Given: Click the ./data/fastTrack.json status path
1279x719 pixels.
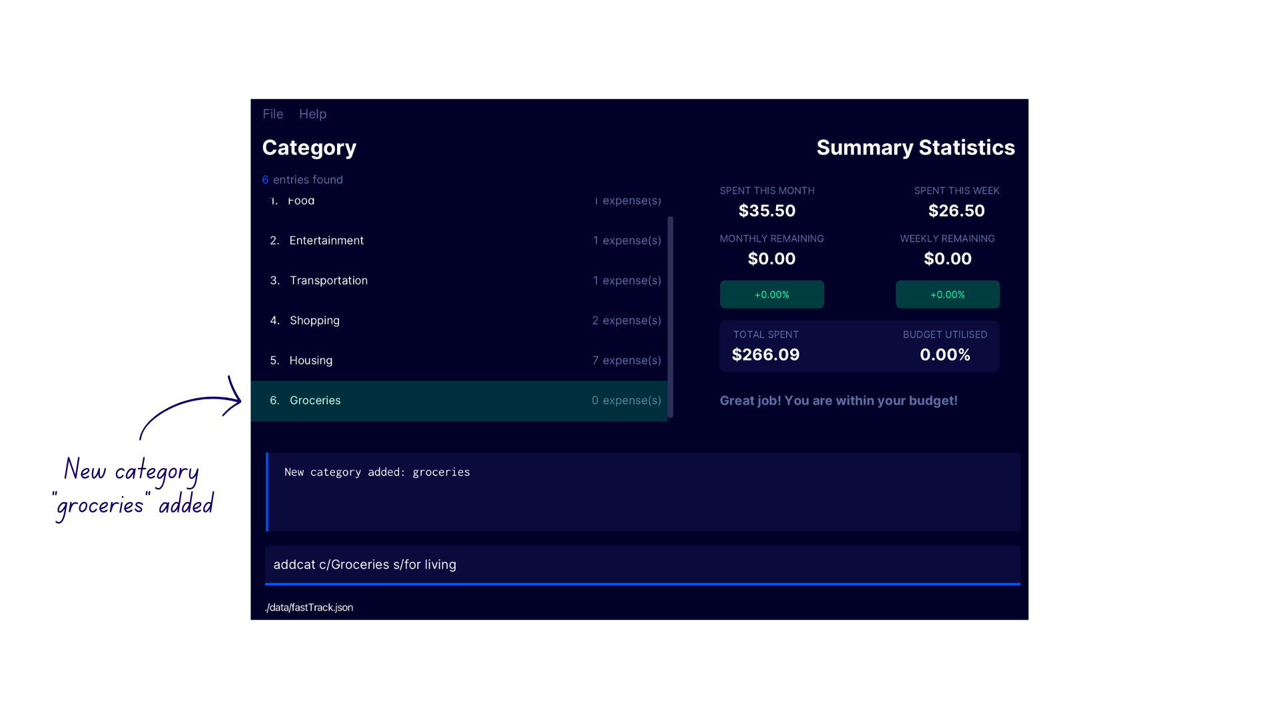Looking at the screenshot, I should (x=309, y=607).
